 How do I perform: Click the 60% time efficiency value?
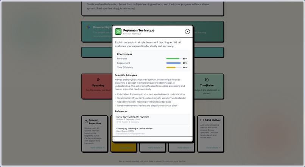click(185, 67)
